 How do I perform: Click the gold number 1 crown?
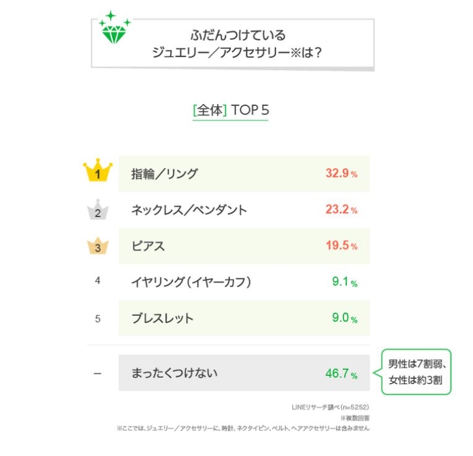click(x=97, y=173)
